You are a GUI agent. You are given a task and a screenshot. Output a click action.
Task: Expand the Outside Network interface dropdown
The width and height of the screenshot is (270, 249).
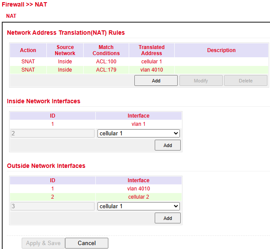coord(139,206)
